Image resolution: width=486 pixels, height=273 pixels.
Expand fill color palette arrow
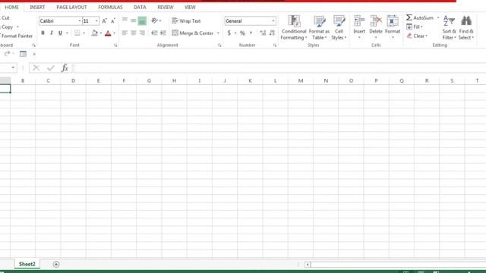click(101, 33)
